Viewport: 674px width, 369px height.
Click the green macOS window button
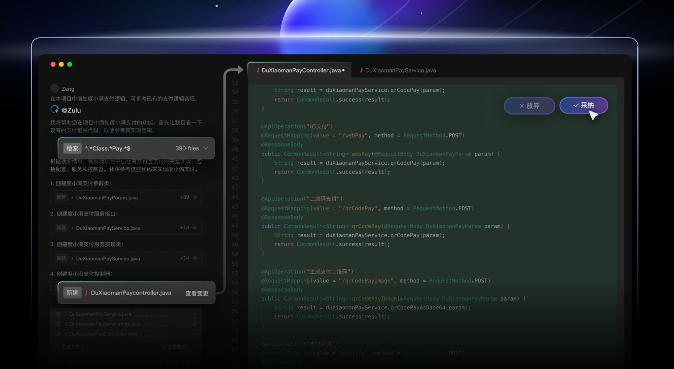[70, 64]
